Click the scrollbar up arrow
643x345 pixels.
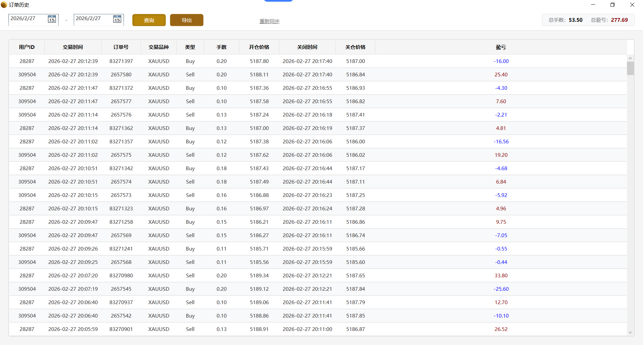630,58
